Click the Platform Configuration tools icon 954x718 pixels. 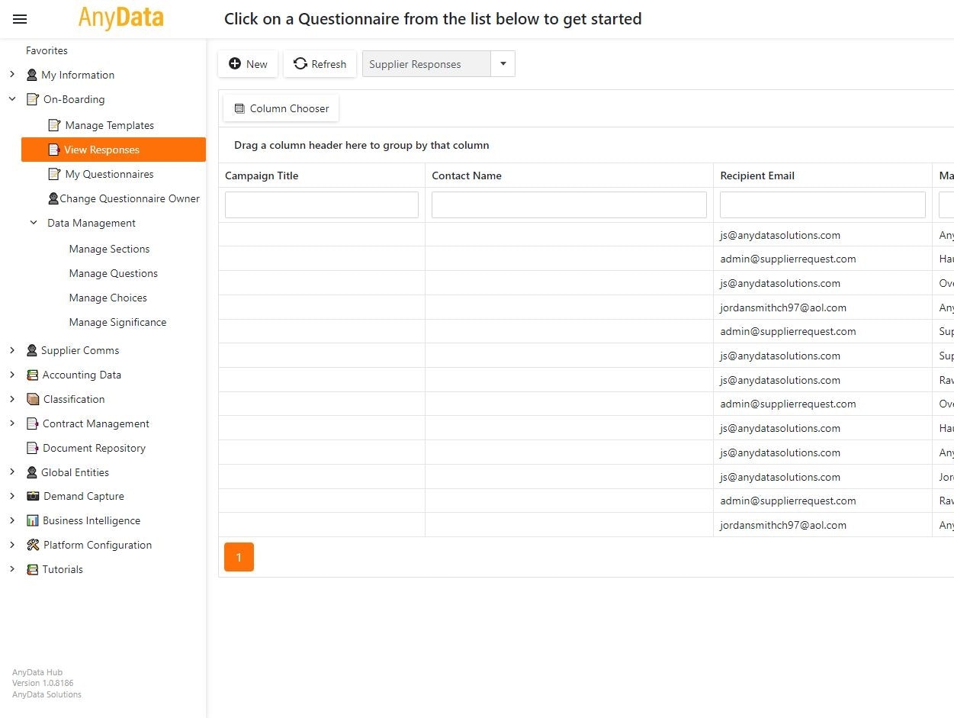coord(32,545)
